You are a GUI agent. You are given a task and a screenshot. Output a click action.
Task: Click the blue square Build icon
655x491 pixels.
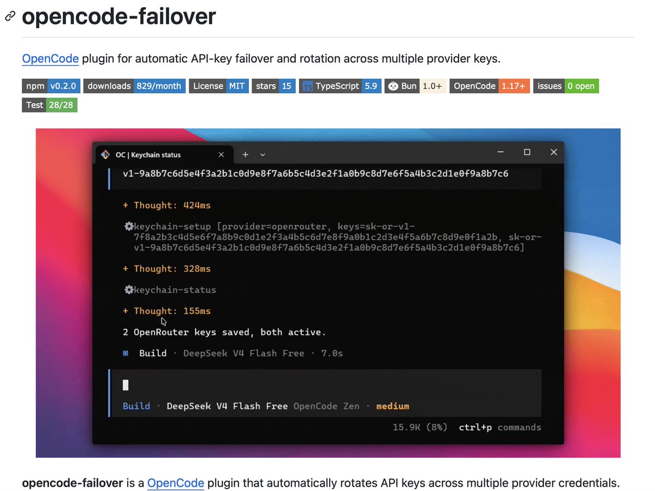(126, 353)
